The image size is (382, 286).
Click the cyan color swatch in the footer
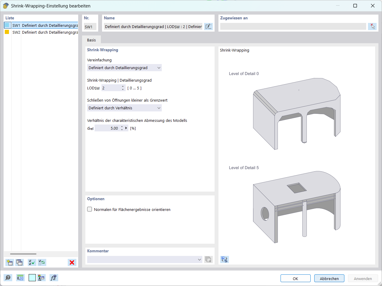click(x=32, y=278)
